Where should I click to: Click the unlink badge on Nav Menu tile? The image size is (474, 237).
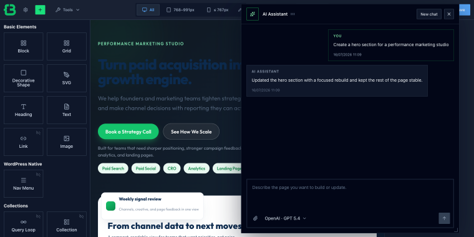point(38,175)
